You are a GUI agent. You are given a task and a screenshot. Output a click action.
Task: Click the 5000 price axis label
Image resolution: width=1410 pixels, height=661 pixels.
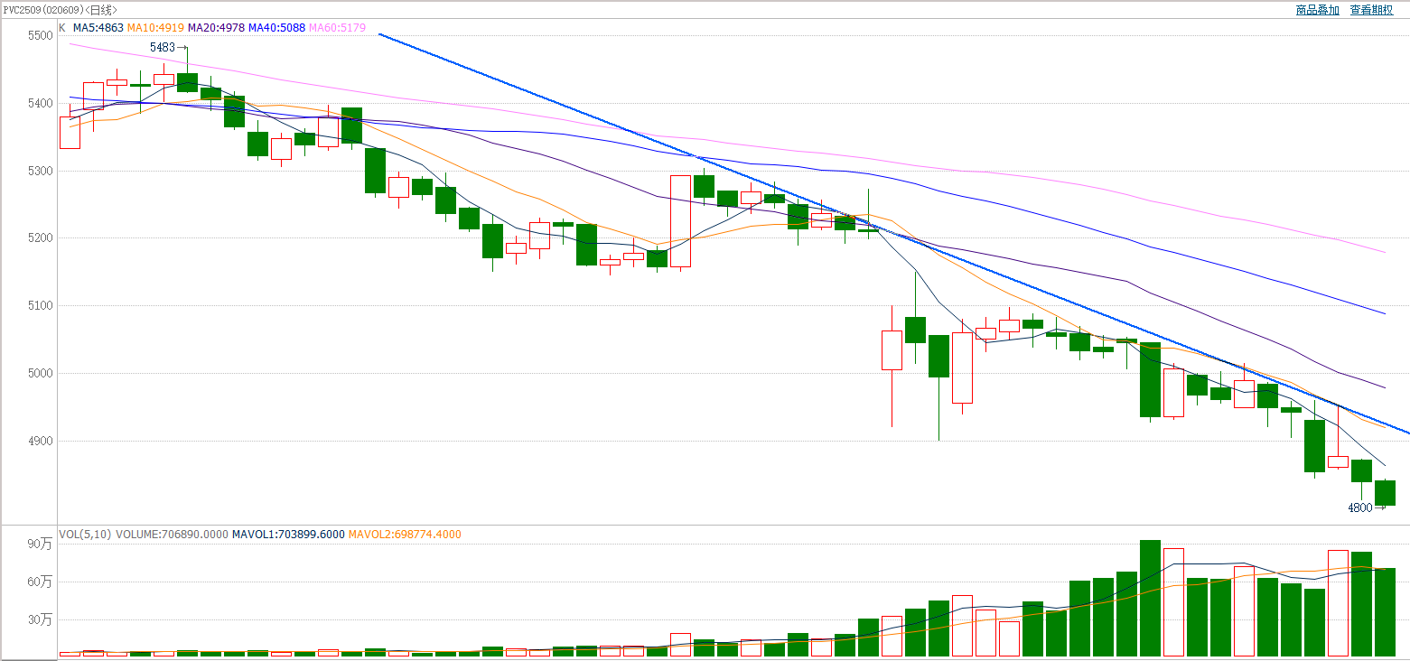click(x=42, y=374)
